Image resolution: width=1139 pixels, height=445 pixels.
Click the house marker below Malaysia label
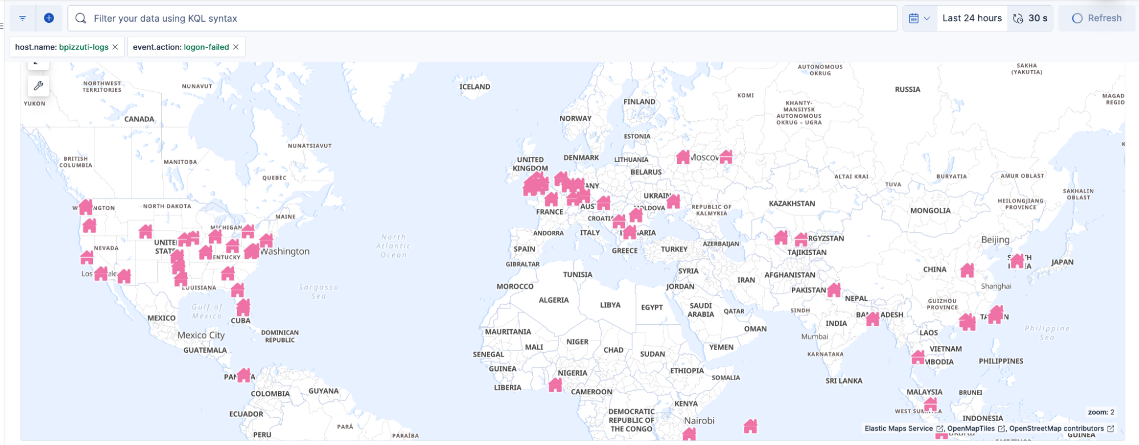pos(930,405)
